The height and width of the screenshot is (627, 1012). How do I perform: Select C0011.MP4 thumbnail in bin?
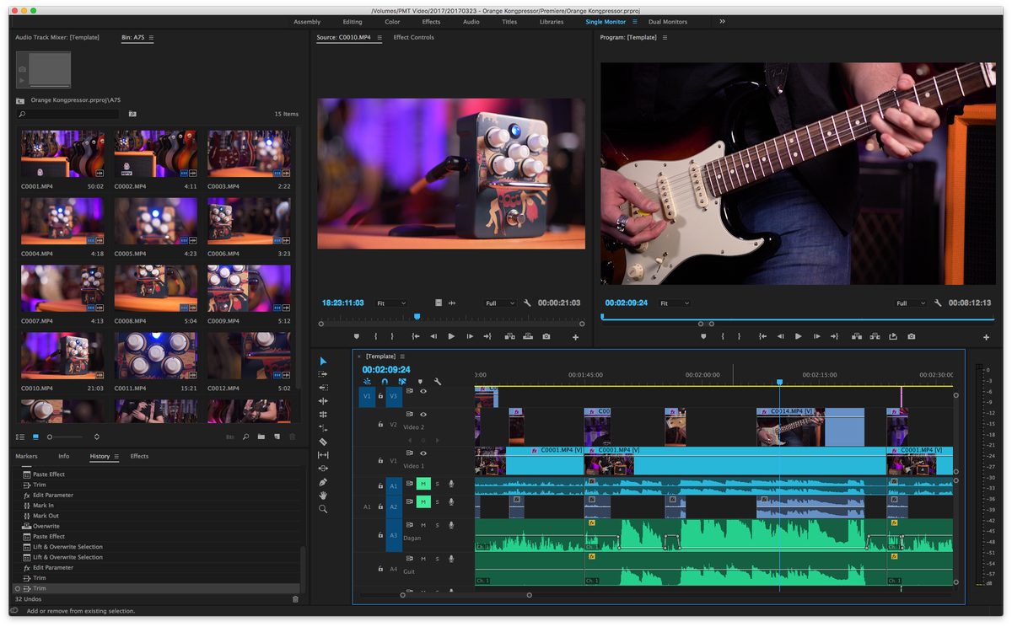pos(155,356)
